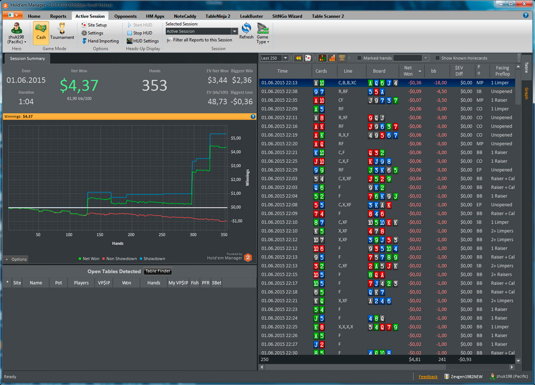The width and height of the screenshot is (535, 385).
Task: Click the hands list scroll-up arrow
Action: 518,67
